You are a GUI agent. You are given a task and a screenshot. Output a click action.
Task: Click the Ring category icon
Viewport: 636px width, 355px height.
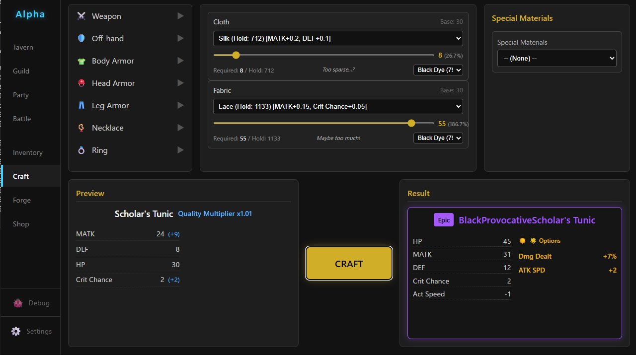pyautogui.click(x=81, y=150)
